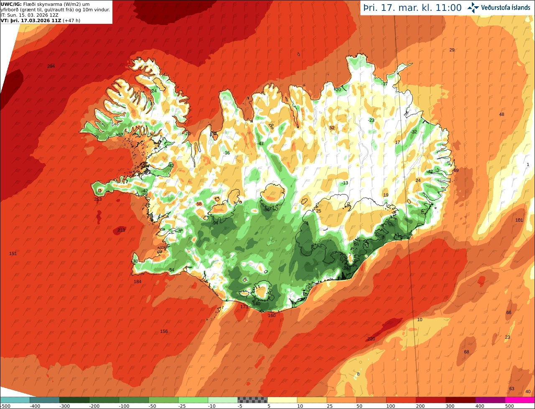
Task: Click the '48' value over the eastern sea
Action: (502, 115)
